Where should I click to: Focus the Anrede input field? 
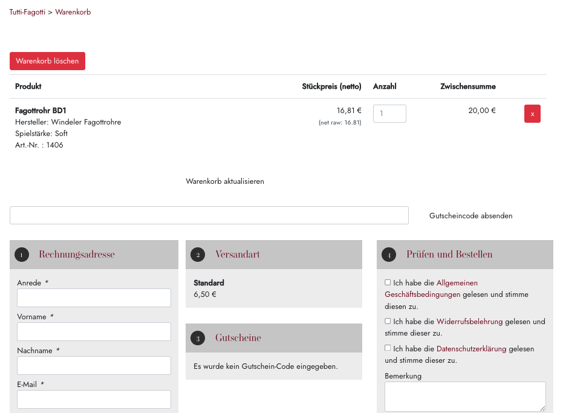[x=94, y=298]
